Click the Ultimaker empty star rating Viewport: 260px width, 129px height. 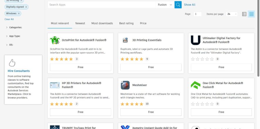click(202, 59)
